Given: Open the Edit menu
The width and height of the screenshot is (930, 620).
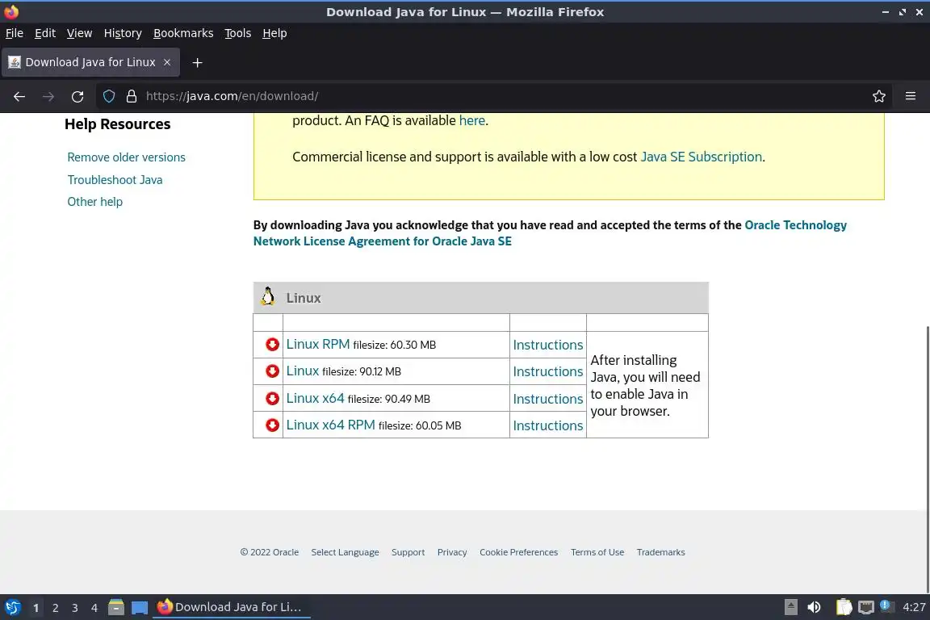Looking at the screenshot, I should 45,33.
